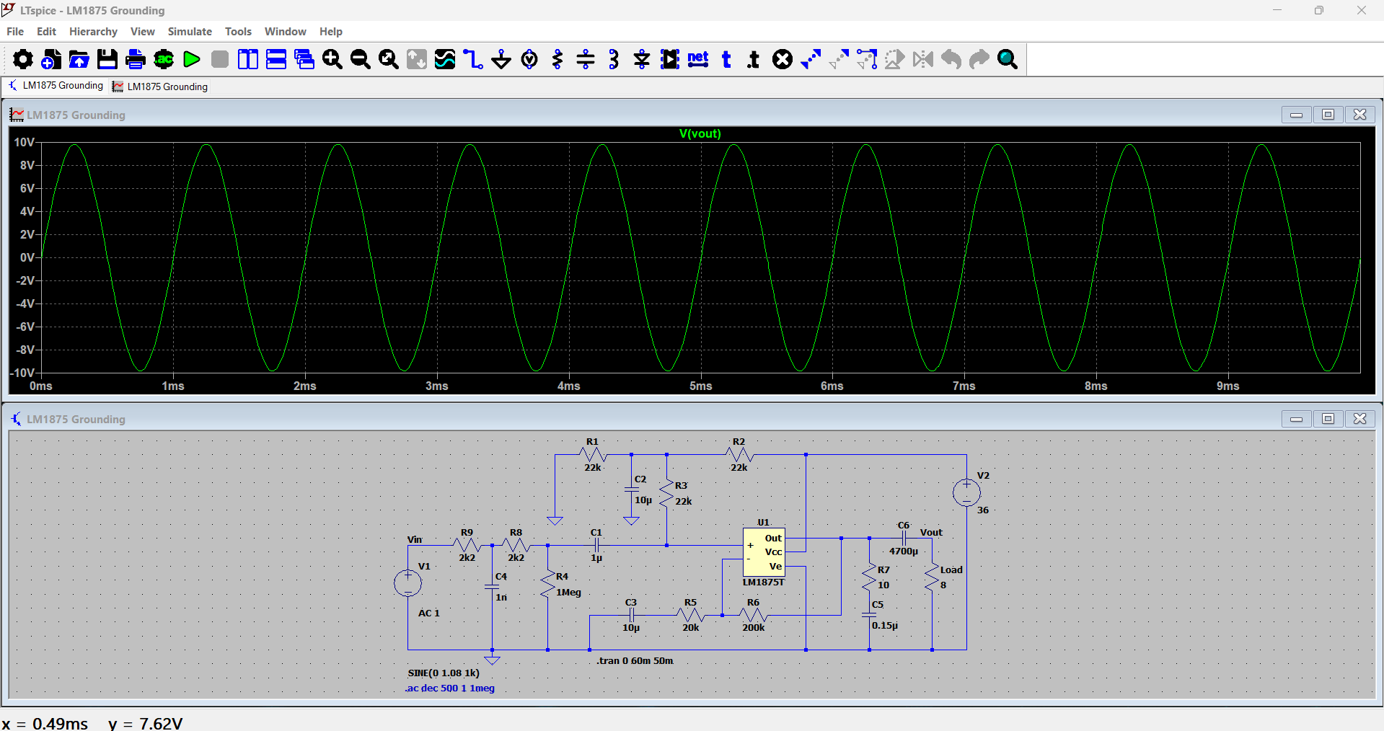The image size is (1384, 731).
Task: Open the component library chip icon
Action: pos(670,59)
